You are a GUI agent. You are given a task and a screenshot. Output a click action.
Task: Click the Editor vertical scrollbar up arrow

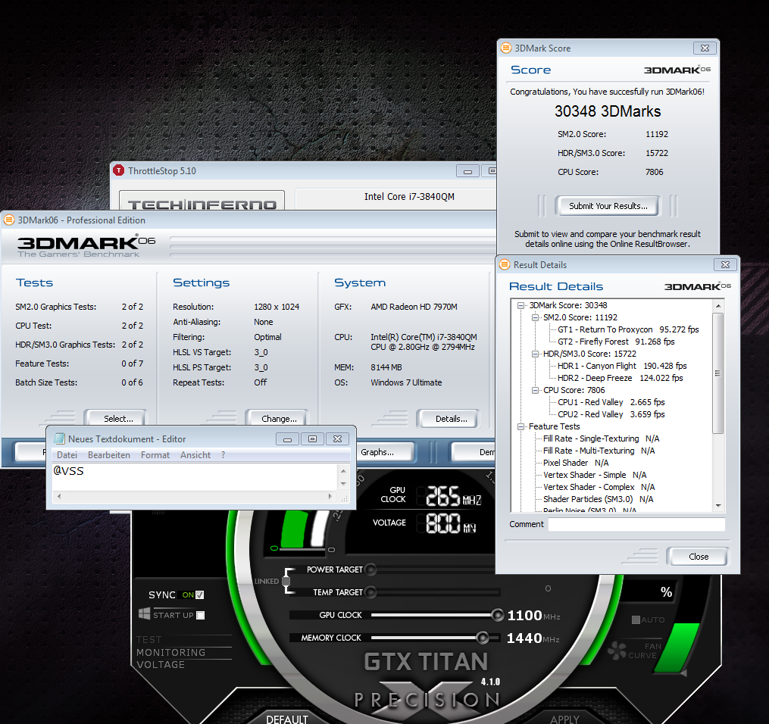(x=343, y=471)
